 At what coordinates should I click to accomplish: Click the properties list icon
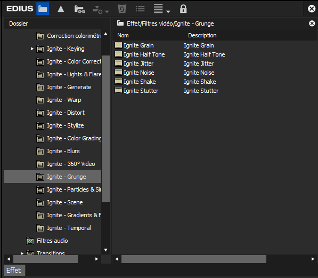coord(140,9)
